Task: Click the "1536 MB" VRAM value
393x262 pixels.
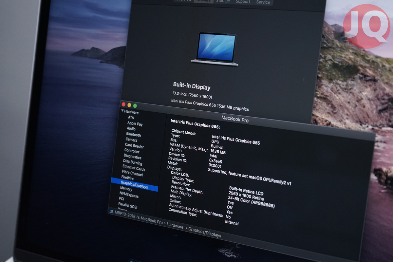Action: (218, 152)
